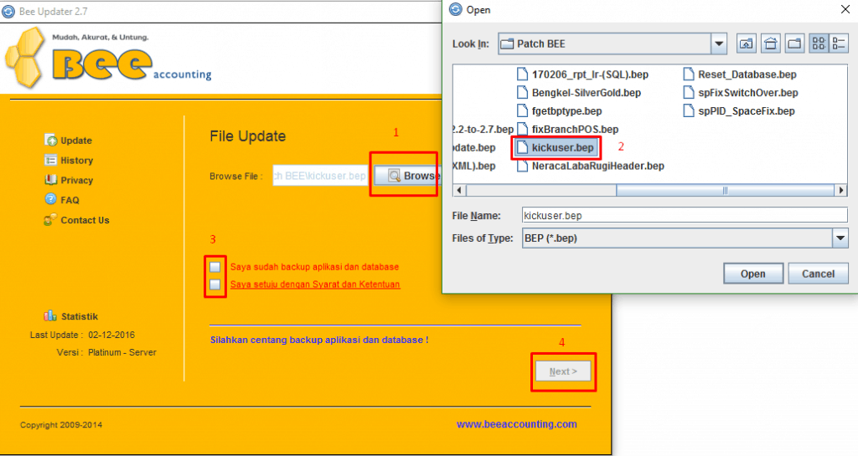This screenshot has width=858, height=456.
Task: Check 'Saya sudah backup aplikasi dan database'
Action: click(215, 267)
